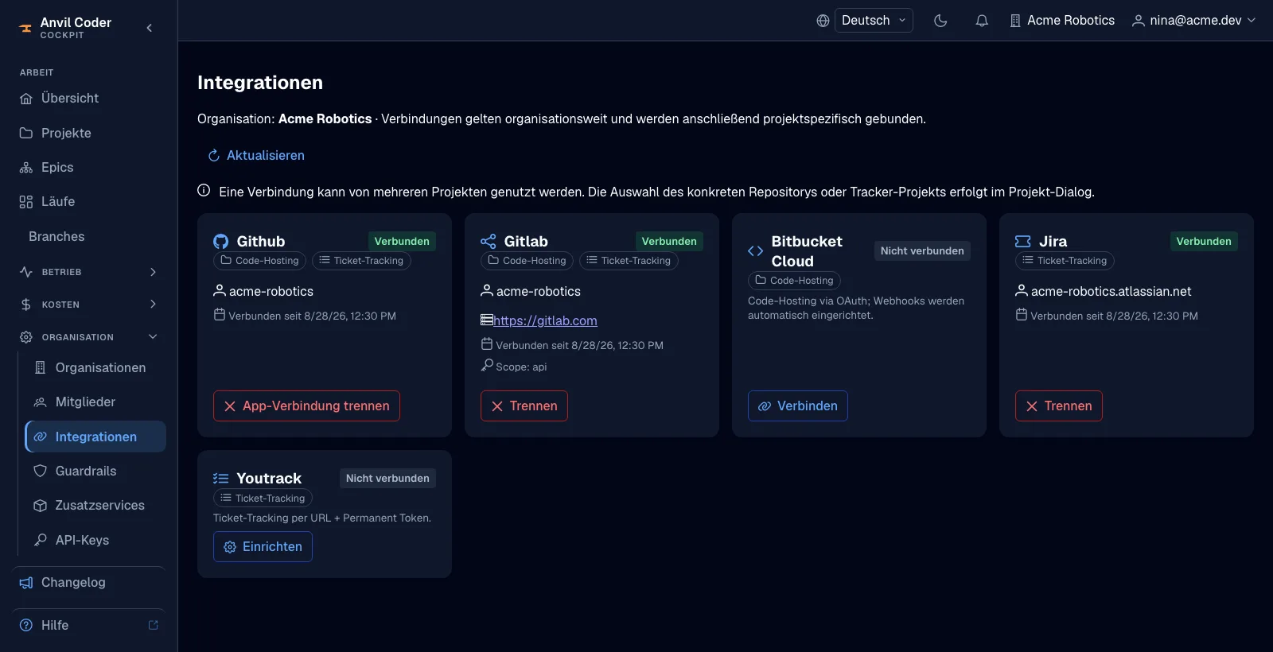Click Trennen on the Gitlab card
1273x652 pixels.
point(524,406)
